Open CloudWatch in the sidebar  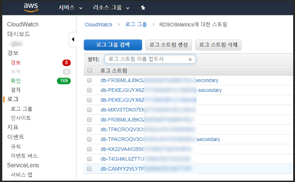(23, 25)
